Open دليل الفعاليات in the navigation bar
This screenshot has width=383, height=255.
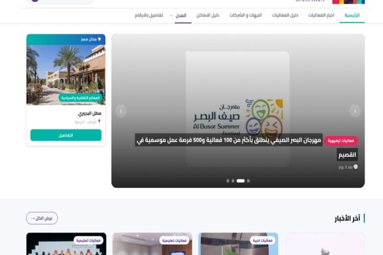[285, 15]
